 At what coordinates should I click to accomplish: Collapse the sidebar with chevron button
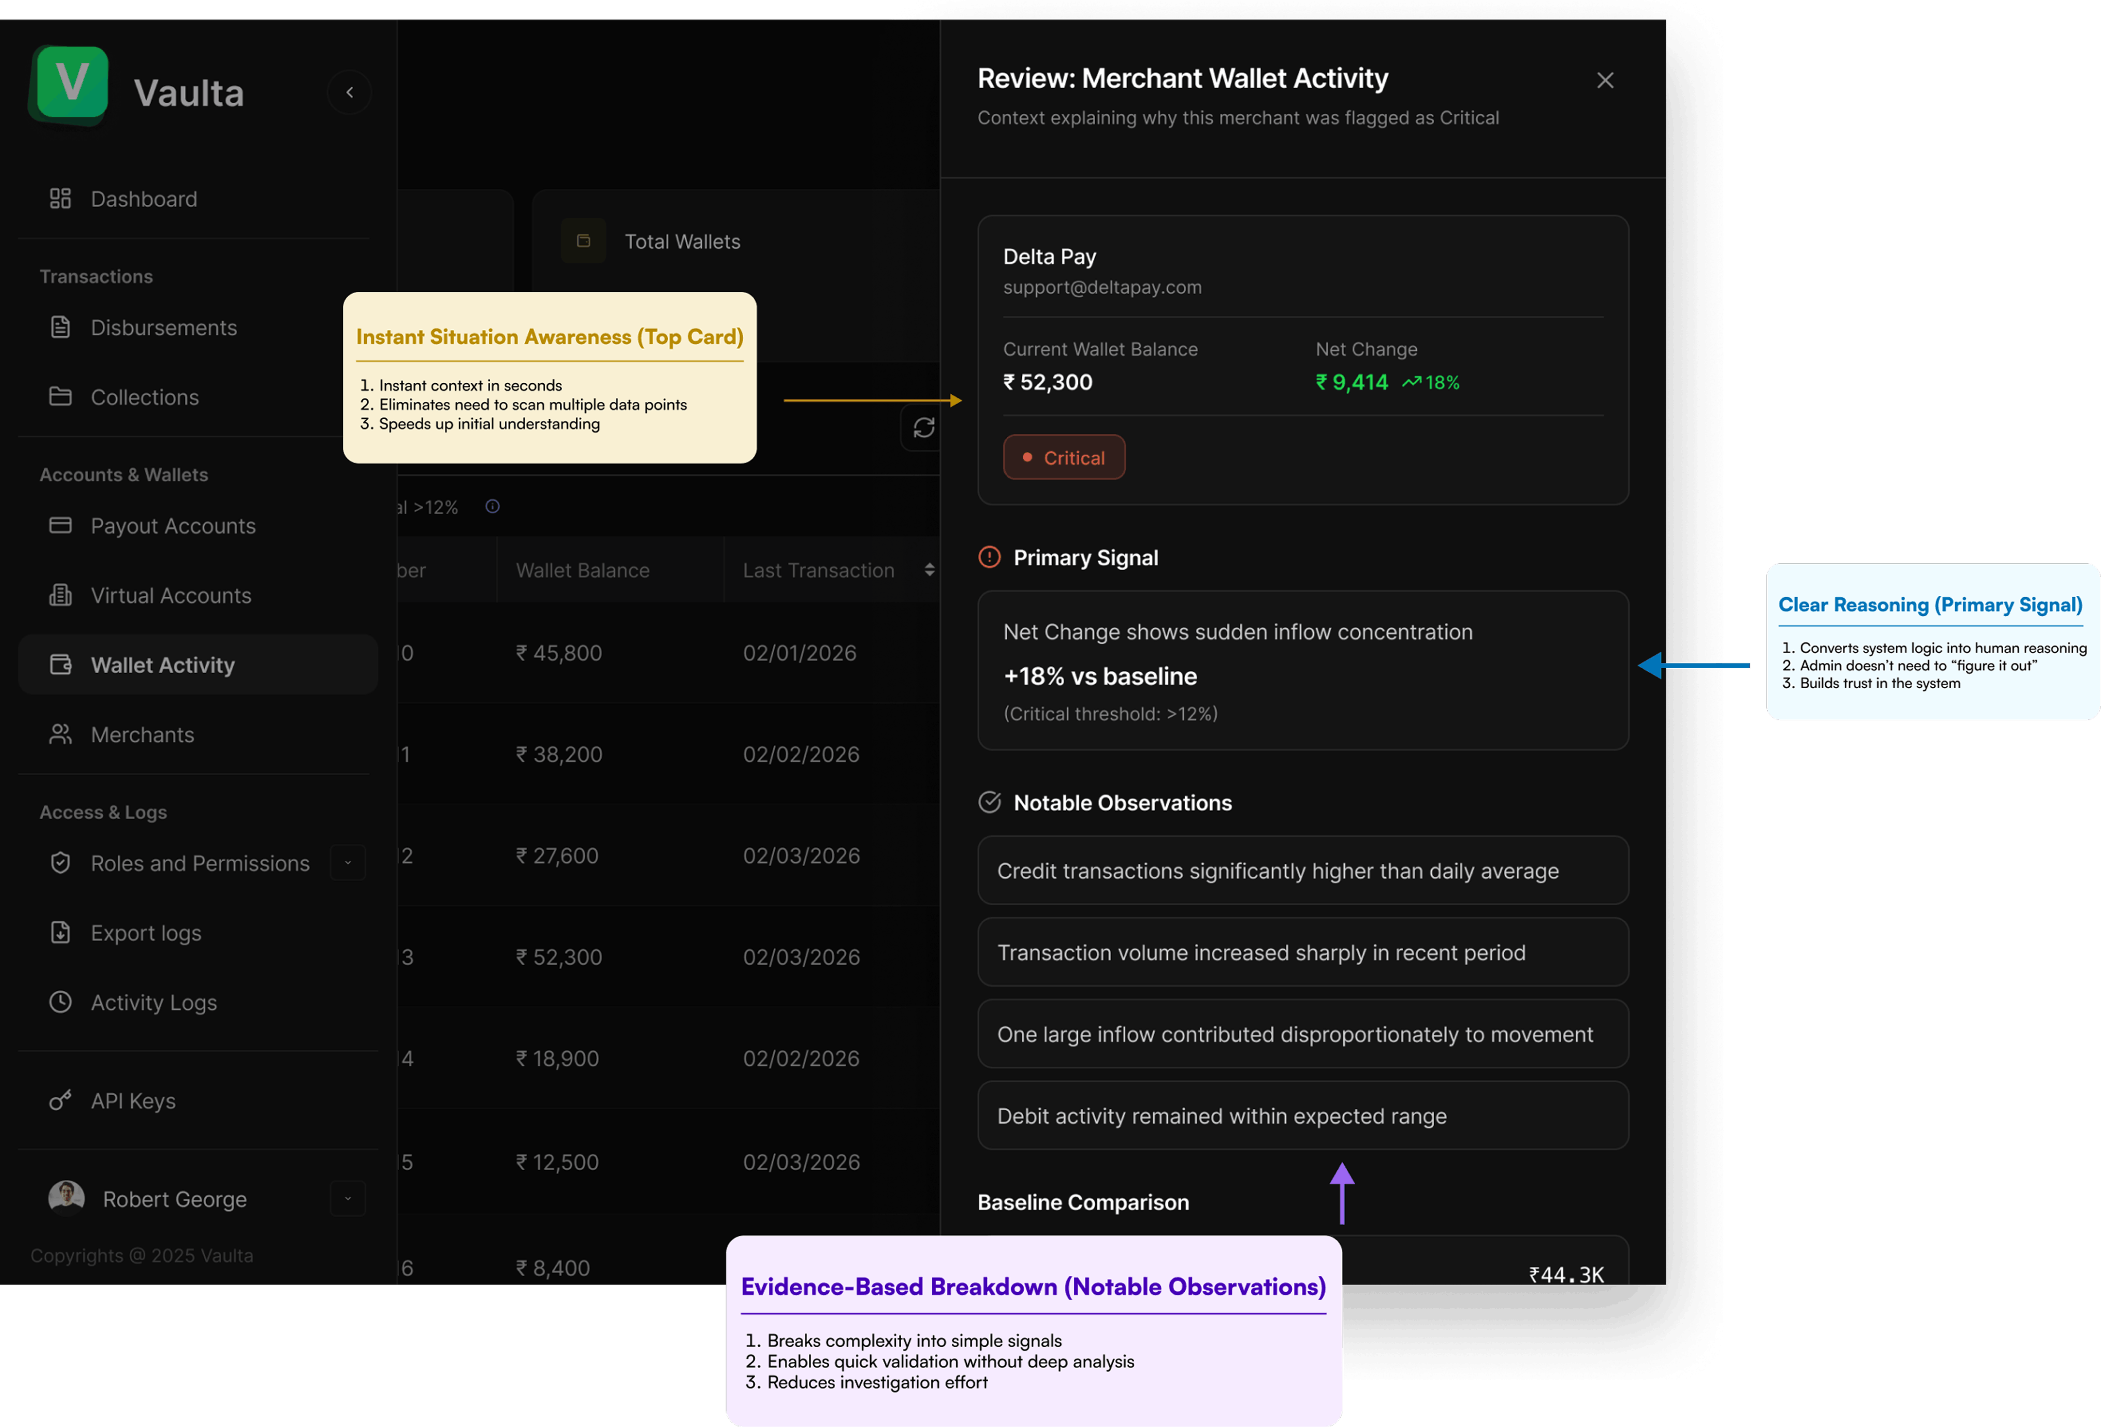coord(349,92)
